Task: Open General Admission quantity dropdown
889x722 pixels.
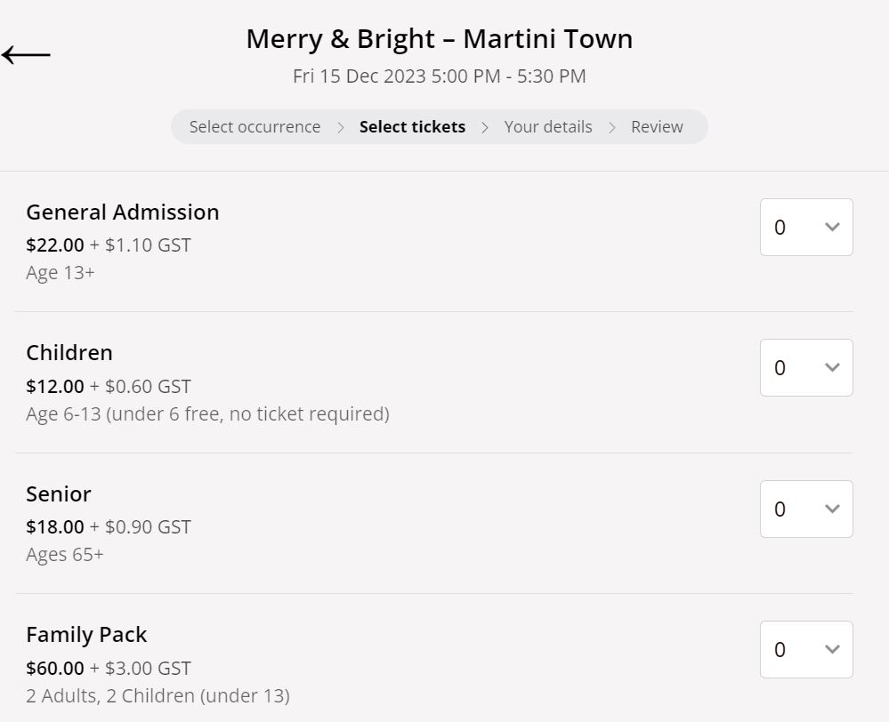Action: (806, 228)
